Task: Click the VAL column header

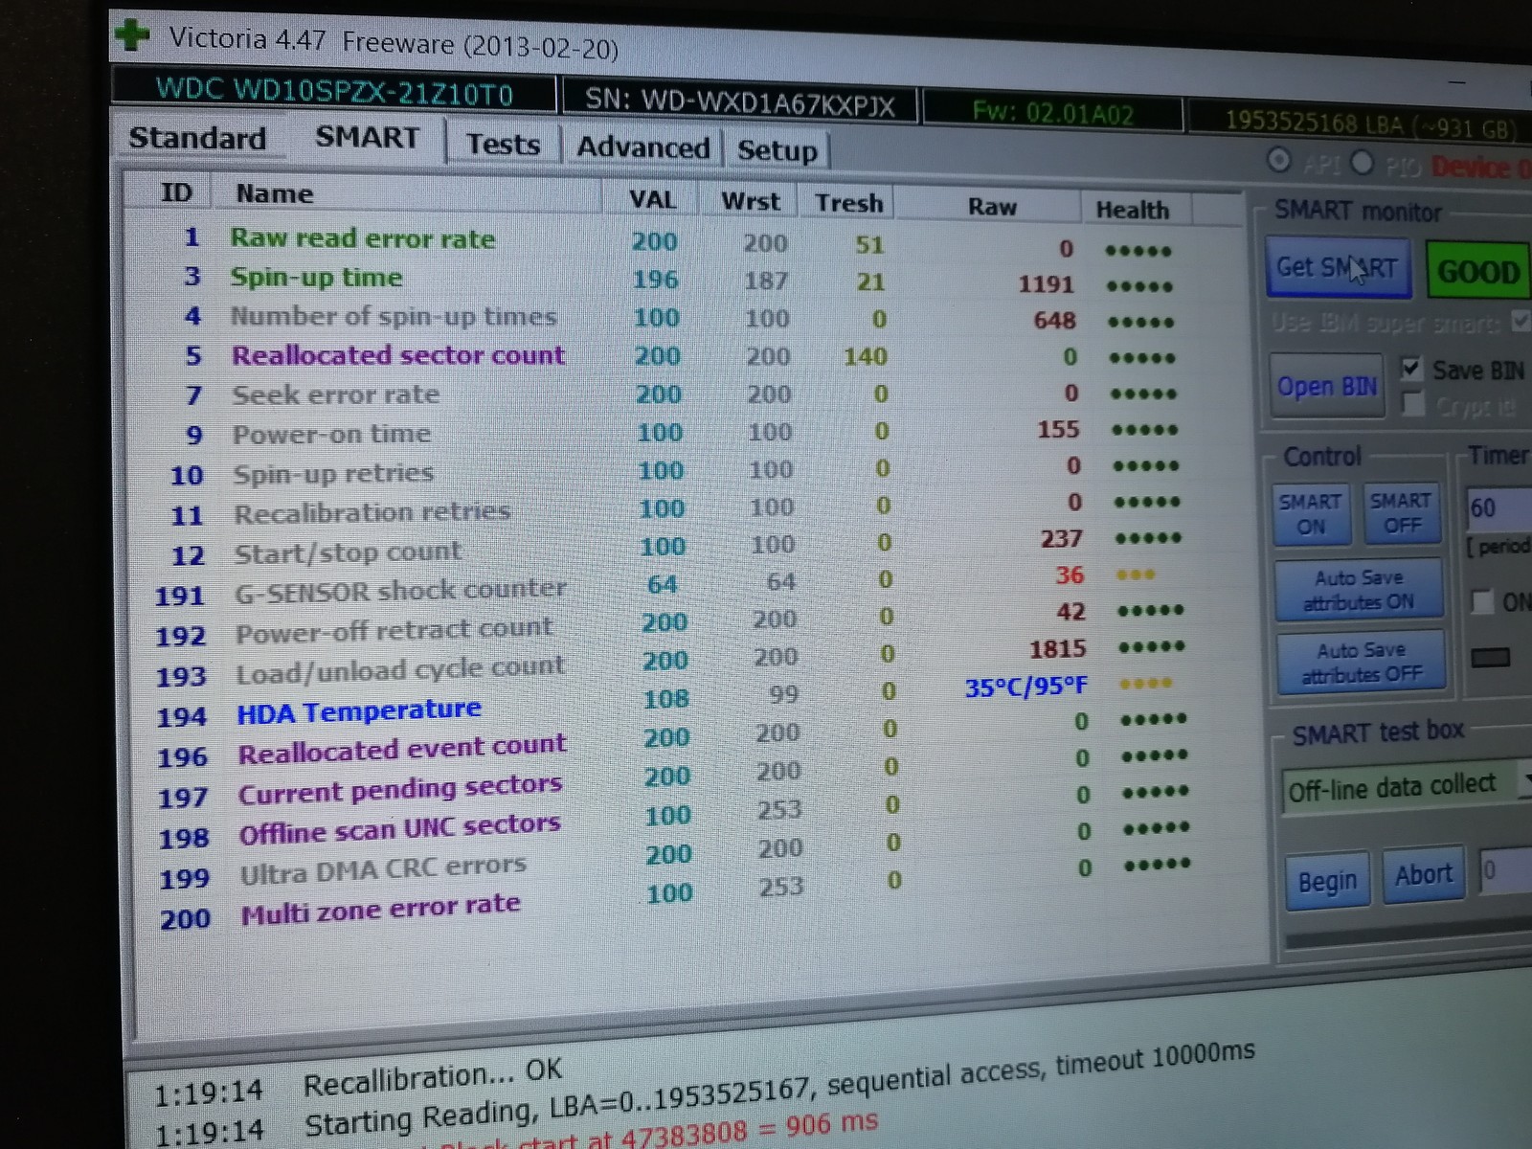Action: (x=652, y=199)
